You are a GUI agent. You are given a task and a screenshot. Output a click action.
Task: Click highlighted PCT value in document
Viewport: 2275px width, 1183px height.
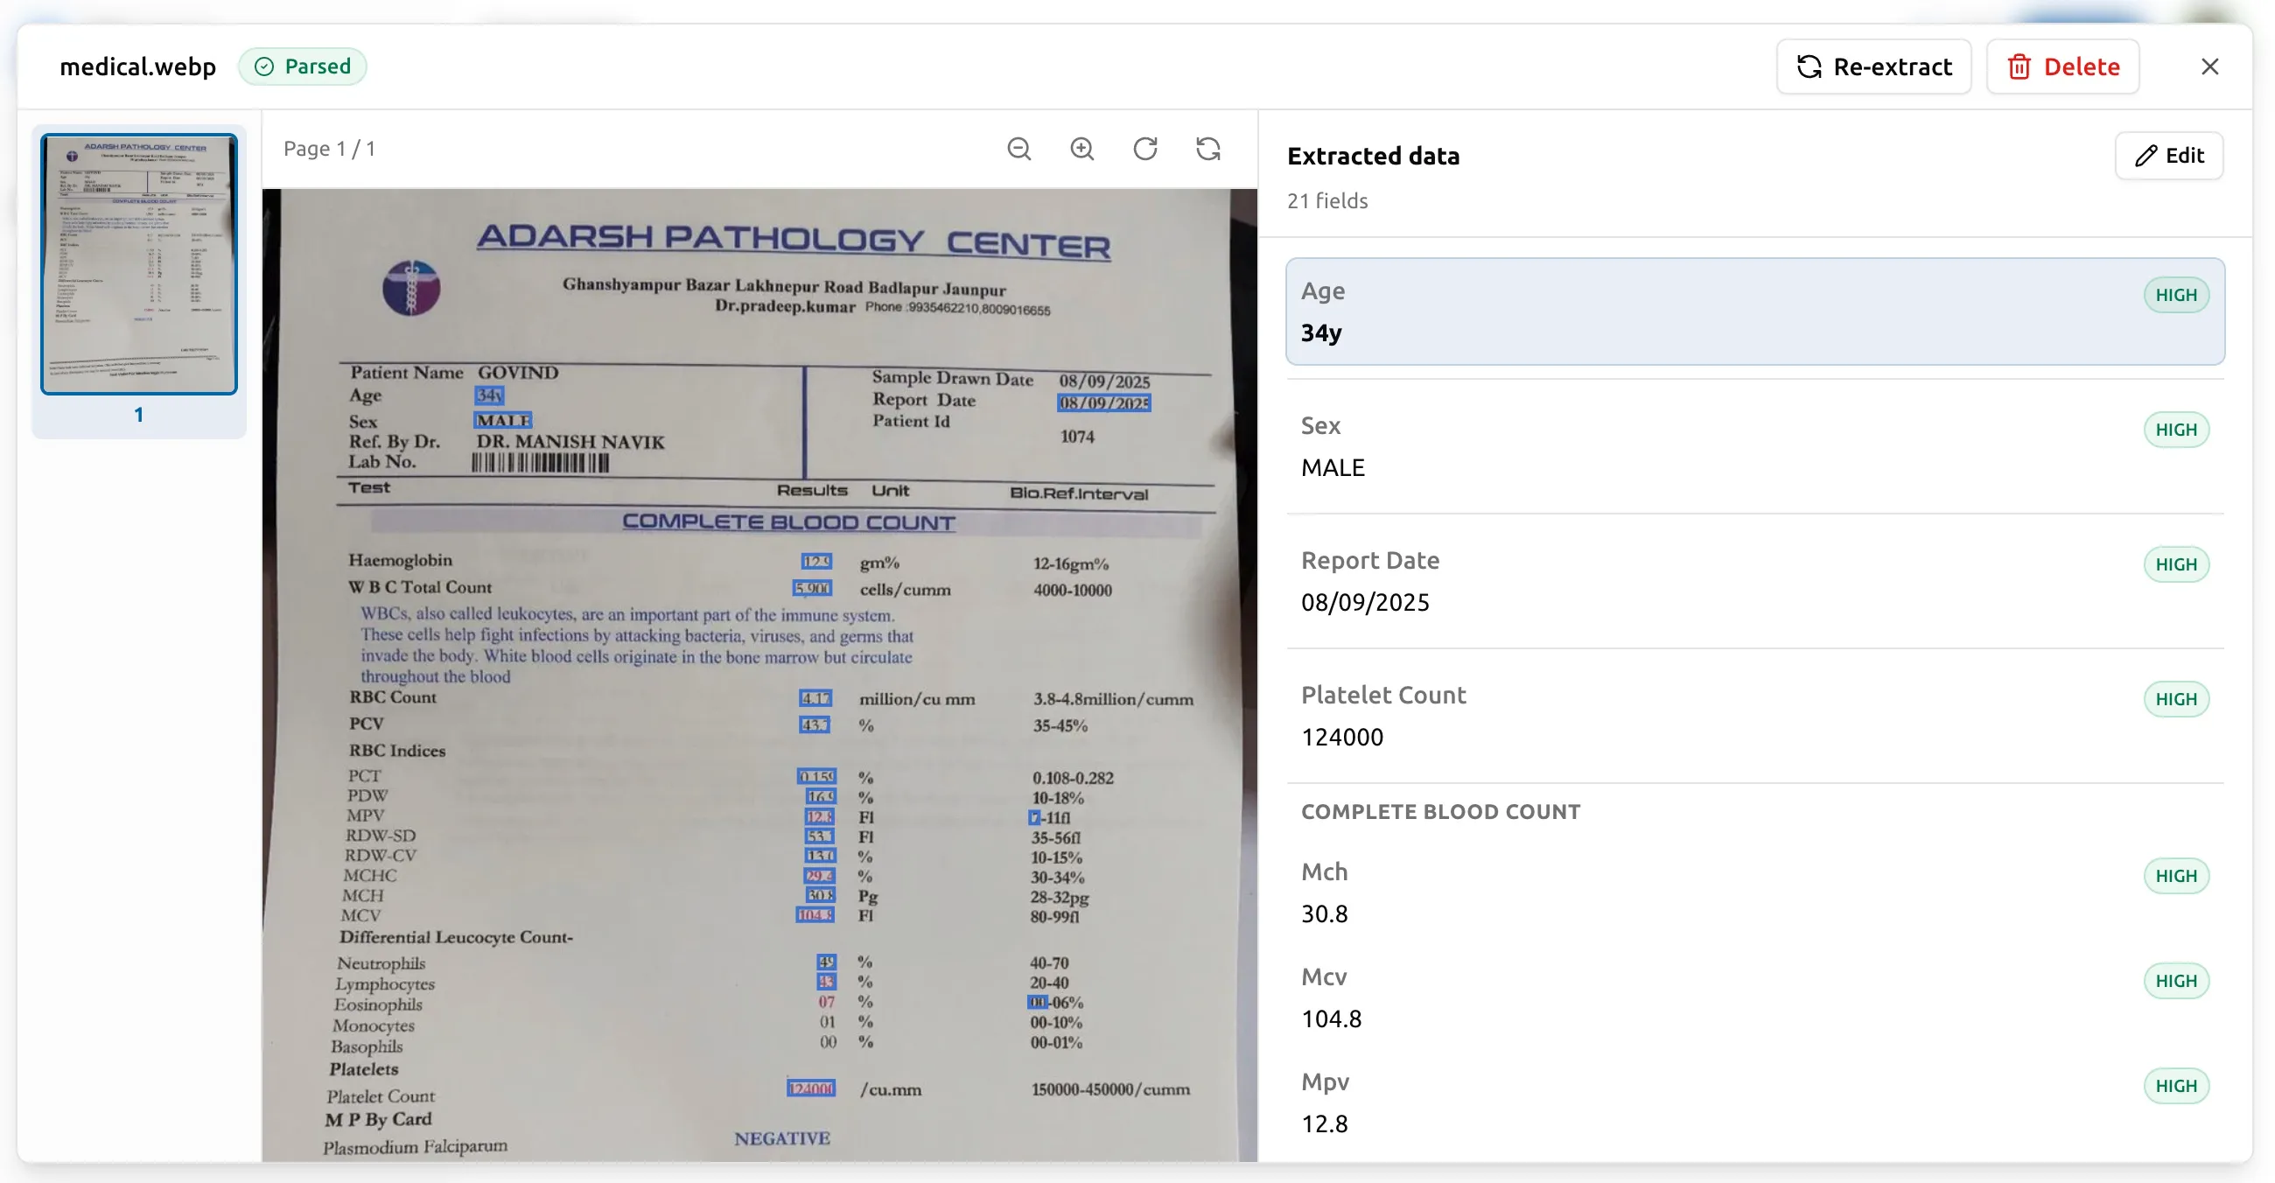coord(816,777)
